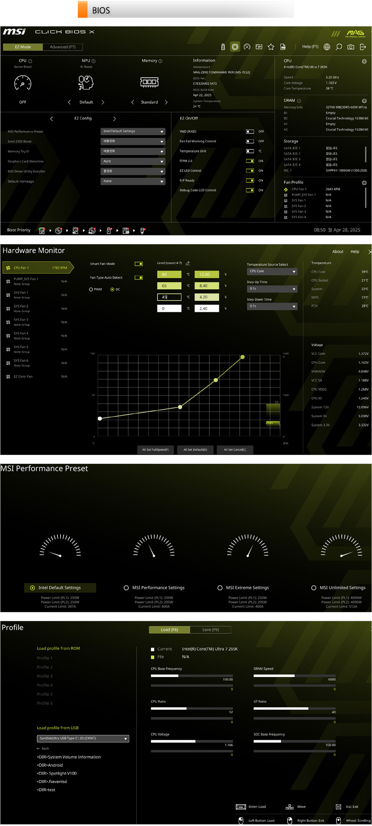
Task: Open the favorites star icon
Action: (x=271, y=47)
